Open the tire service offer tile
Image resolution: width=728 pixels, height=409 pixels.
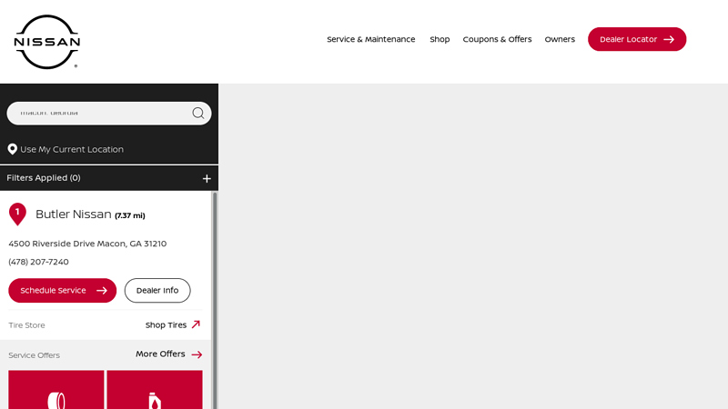point(56,390)
